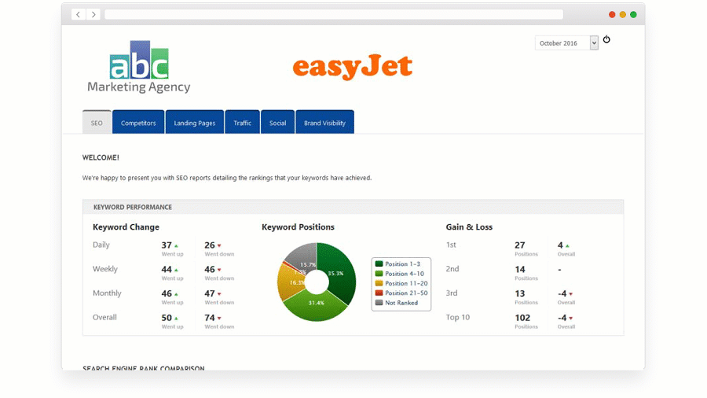Click the WELCOME! heading
The height and width of the screenshot is (398, 707).
coord(101,157)
